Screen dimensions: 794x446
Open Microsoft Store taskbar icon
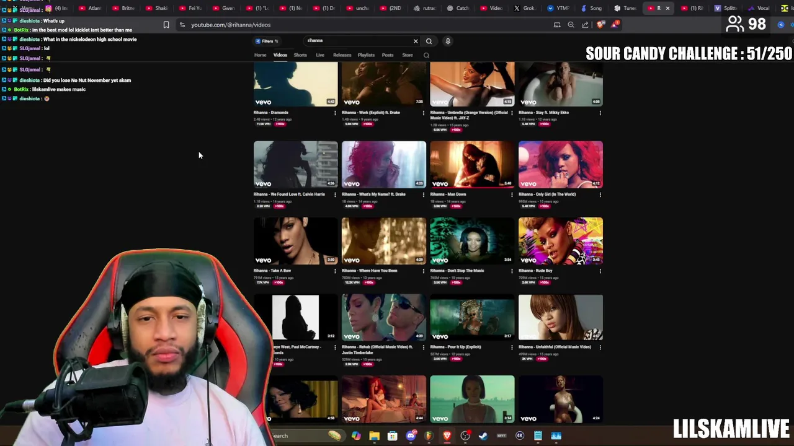pyautogui.click(x=392, y=436)
